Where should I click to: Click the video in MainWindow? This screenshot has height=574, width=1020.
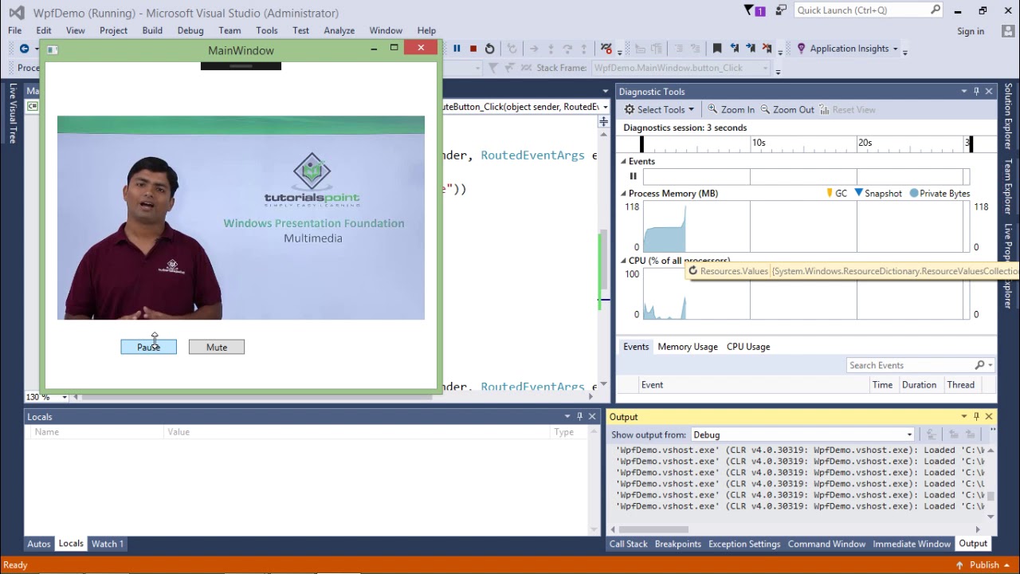[x=241, y=218]
